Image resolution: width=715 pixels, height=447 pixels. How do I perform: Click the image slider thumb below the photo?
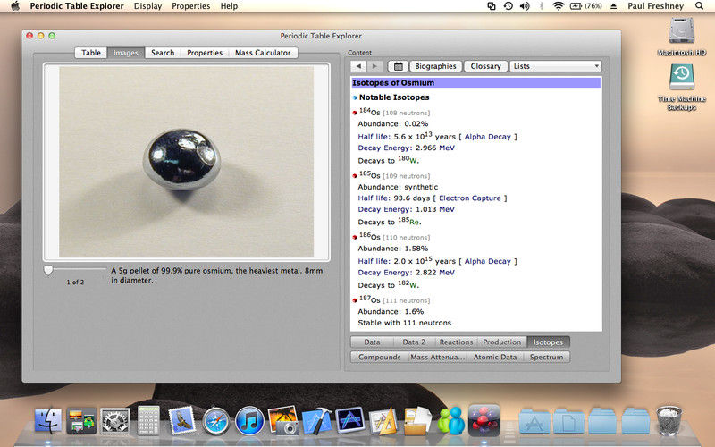48,271
